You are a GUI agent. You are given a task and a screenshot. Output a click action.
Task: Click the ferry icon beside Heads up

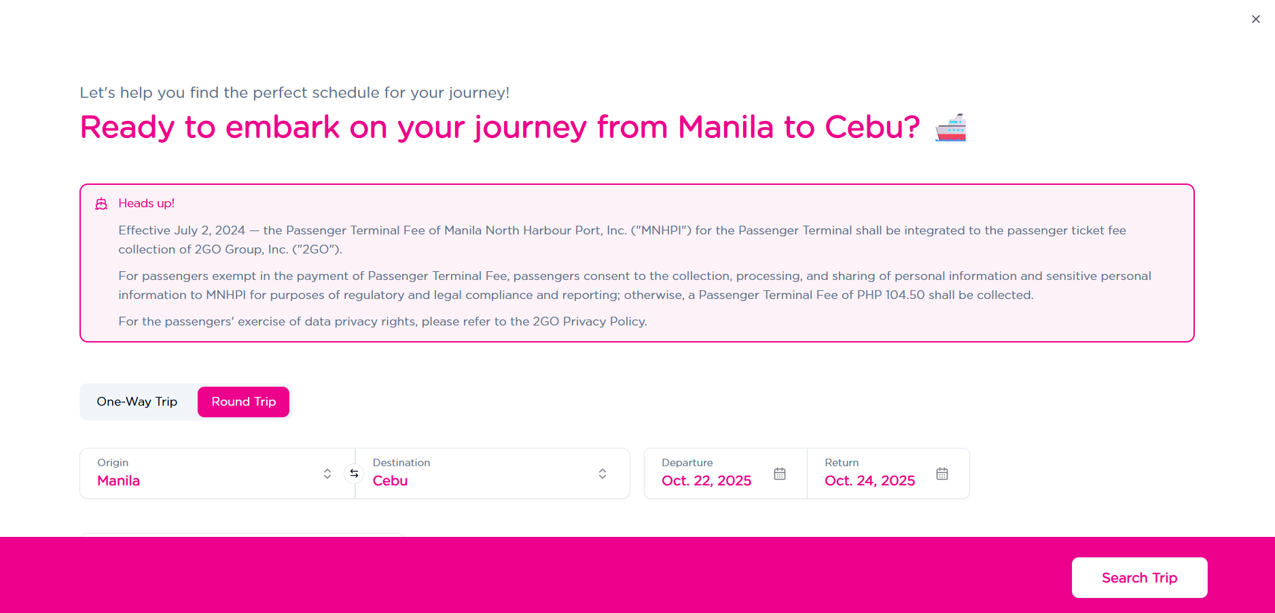[x=101, y=204]
